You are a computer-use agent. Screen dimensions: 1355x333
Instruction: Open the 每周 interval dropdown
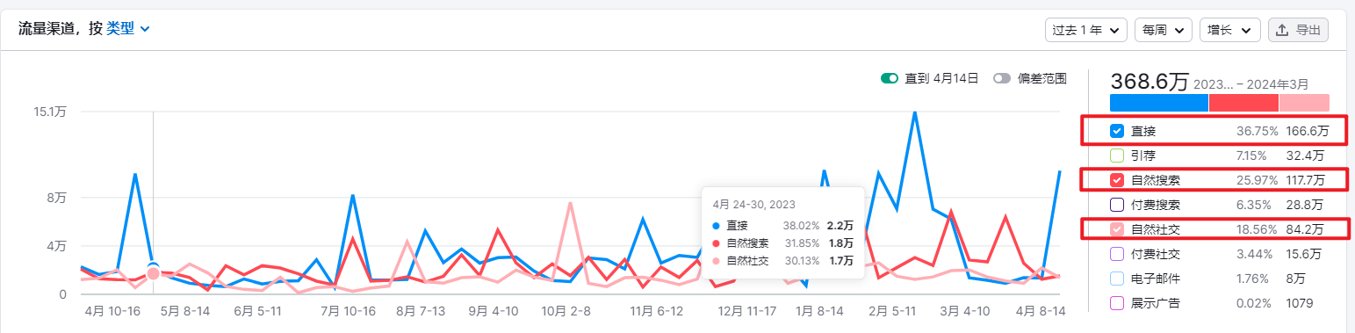pos(1164,30)
